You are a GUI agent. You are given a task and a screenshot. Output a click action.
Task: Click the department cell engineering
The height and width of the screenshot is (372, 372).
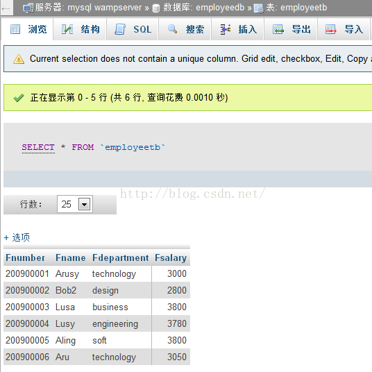pyautogui.click(x=115, y=324)
